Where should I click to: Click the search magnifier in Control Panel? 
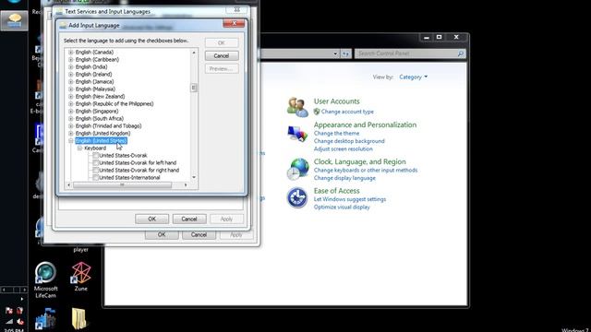tap(461, 53)
